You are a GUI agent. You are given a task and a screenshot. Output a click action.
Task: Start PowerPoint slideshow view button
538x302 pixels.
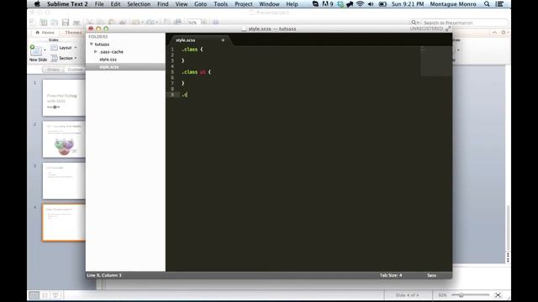pos(56,294)
